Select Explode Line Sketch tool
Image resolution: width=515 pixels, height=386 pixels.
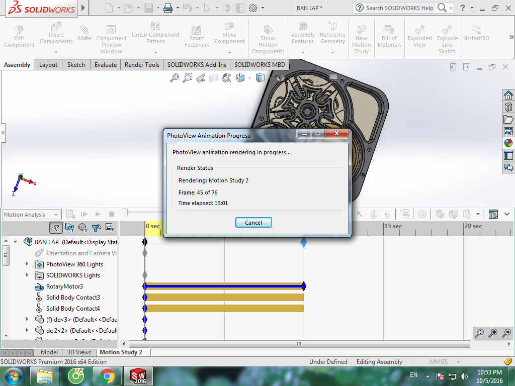tap(447, 39)
